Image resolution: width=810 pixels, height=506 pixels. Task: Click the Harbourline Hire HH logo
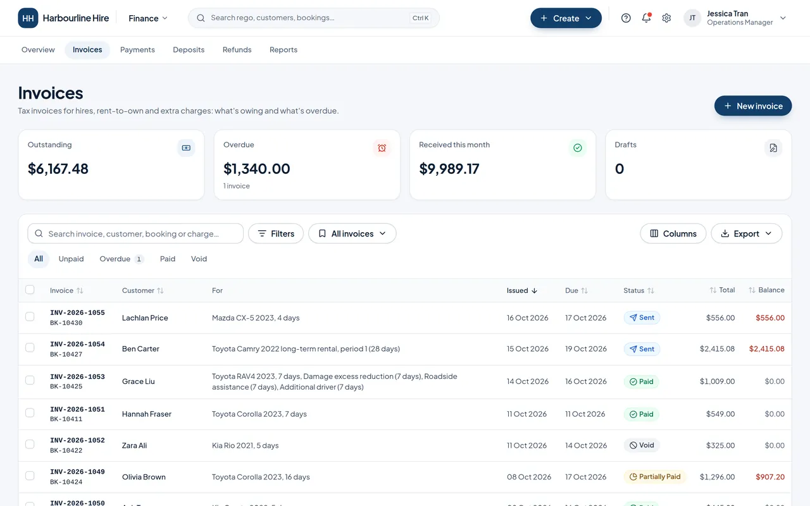(28, 18)
